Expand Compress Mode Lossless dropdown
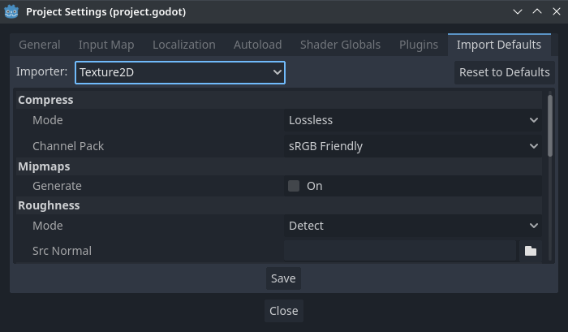The height and width of the screenshot is (332, 568). (x=413, y=120)
